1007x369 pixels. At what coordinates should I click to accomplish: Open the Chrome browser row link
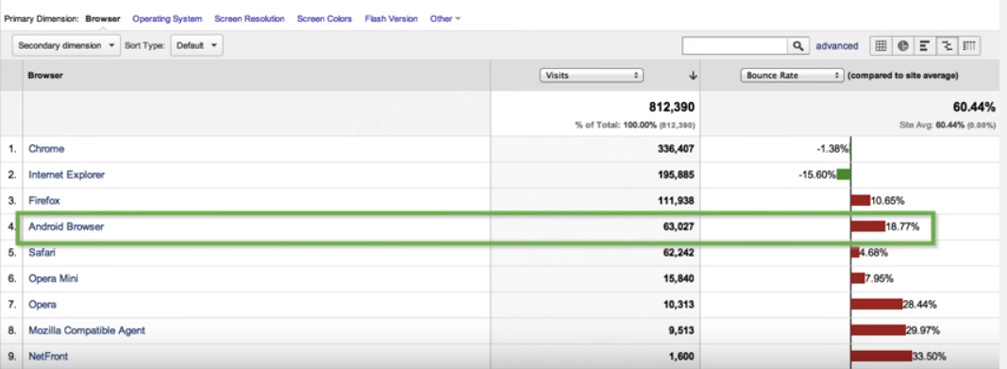(x=46, y=149)
